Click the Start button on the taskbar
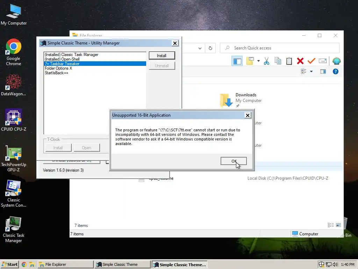 (x=9, y=264)
